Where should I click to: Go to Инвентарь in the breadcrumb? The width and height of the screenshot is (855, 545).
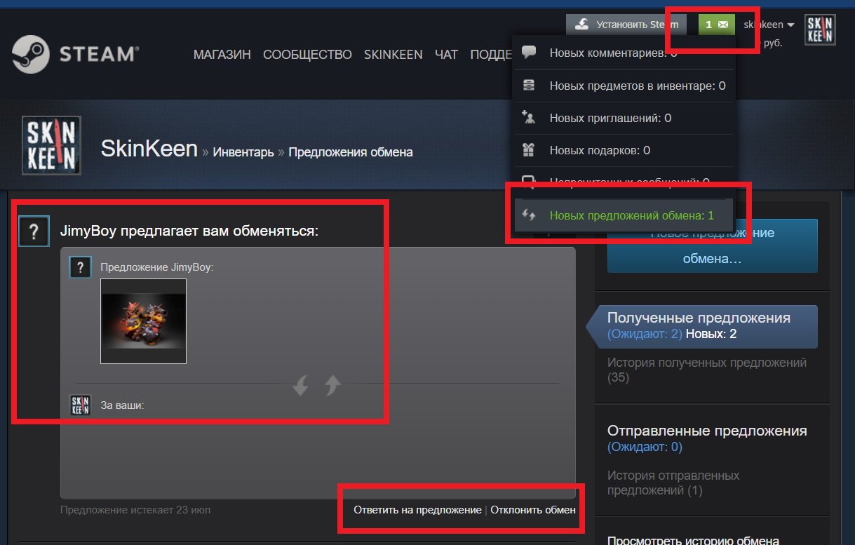pos(243,152)
